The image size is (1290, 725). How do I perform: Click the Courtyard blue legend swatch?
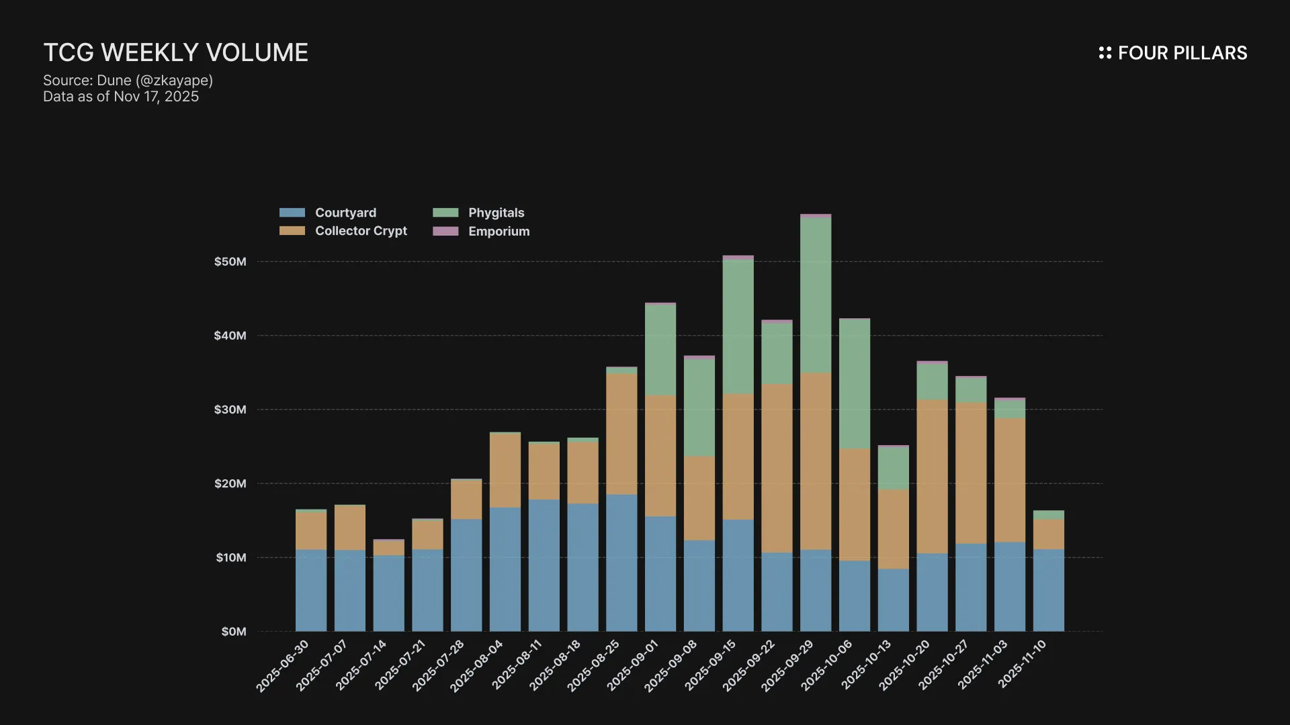292,213
